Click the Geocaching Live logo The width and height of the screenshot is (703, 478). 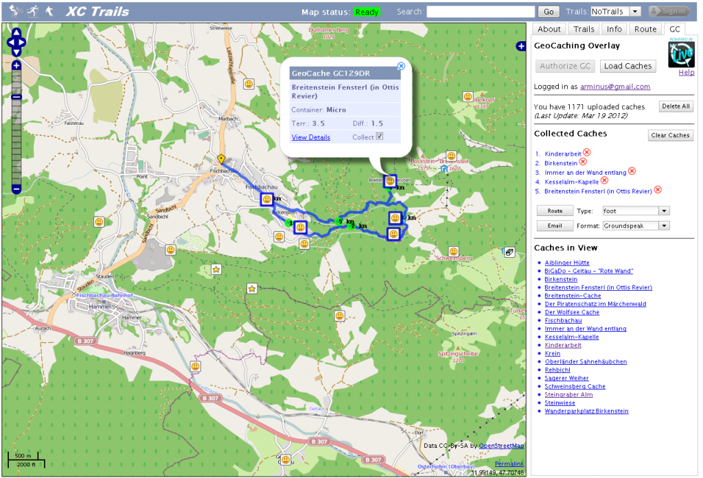tap(681, 53)
